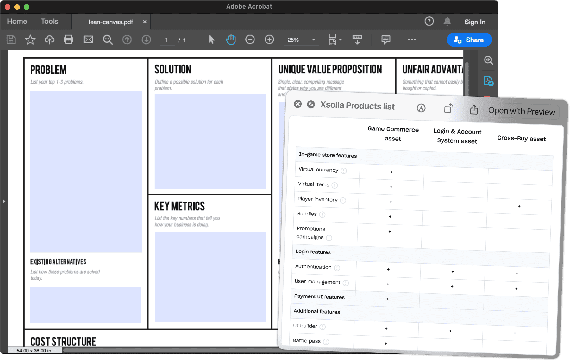The image size is (570, 361).
Task: Open the right-pane search/enhance magnifier tool
Action: pyautogui.click(x=489, y=60)
